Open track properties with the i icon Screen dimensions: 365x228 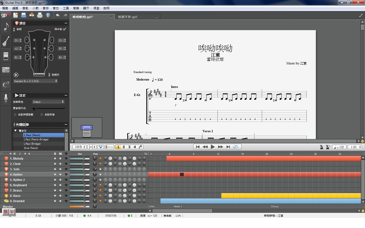pyautogui.click(x=20, y=154)
